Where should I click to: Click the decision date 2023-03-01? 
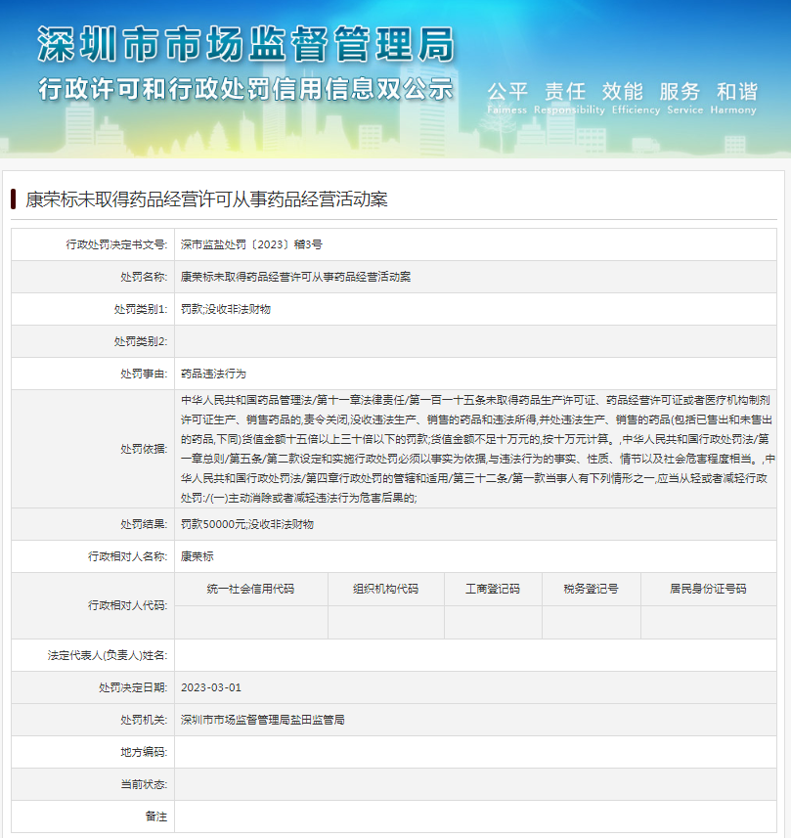pyautogui.click(x=211, y=687)
